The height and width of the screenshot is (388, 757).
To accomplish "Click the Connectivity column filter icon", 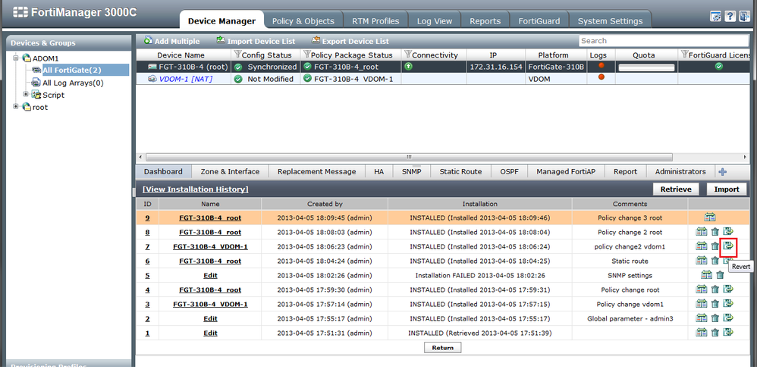I will (407, 55).
